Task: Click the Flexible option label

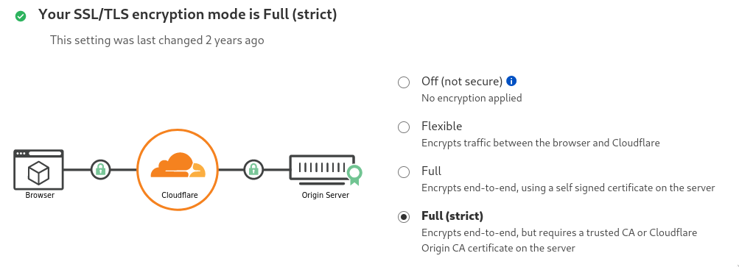Action: [x=441, y=127]
